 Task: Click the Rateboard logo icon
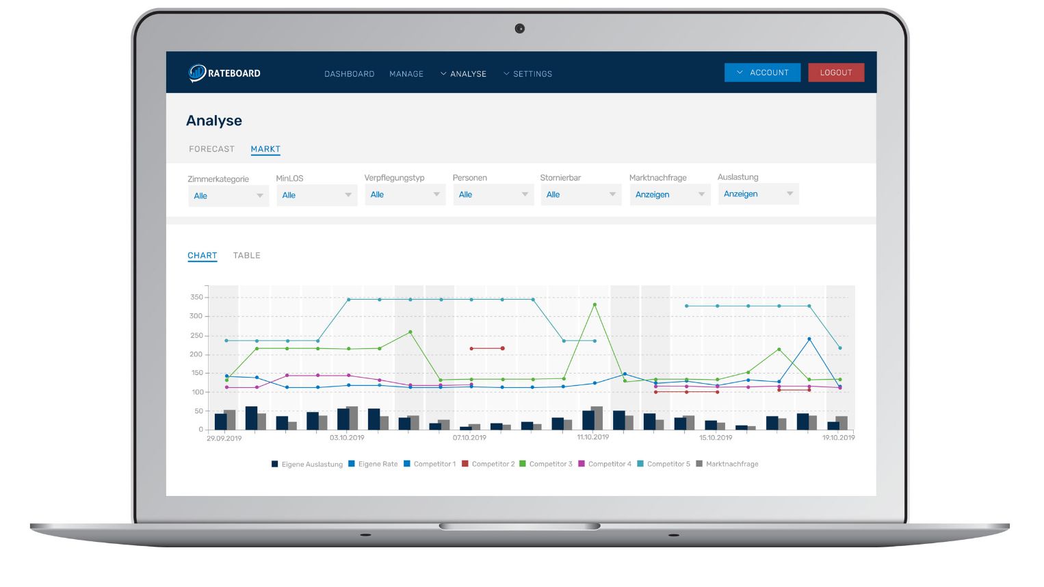(x=197, y=73)
